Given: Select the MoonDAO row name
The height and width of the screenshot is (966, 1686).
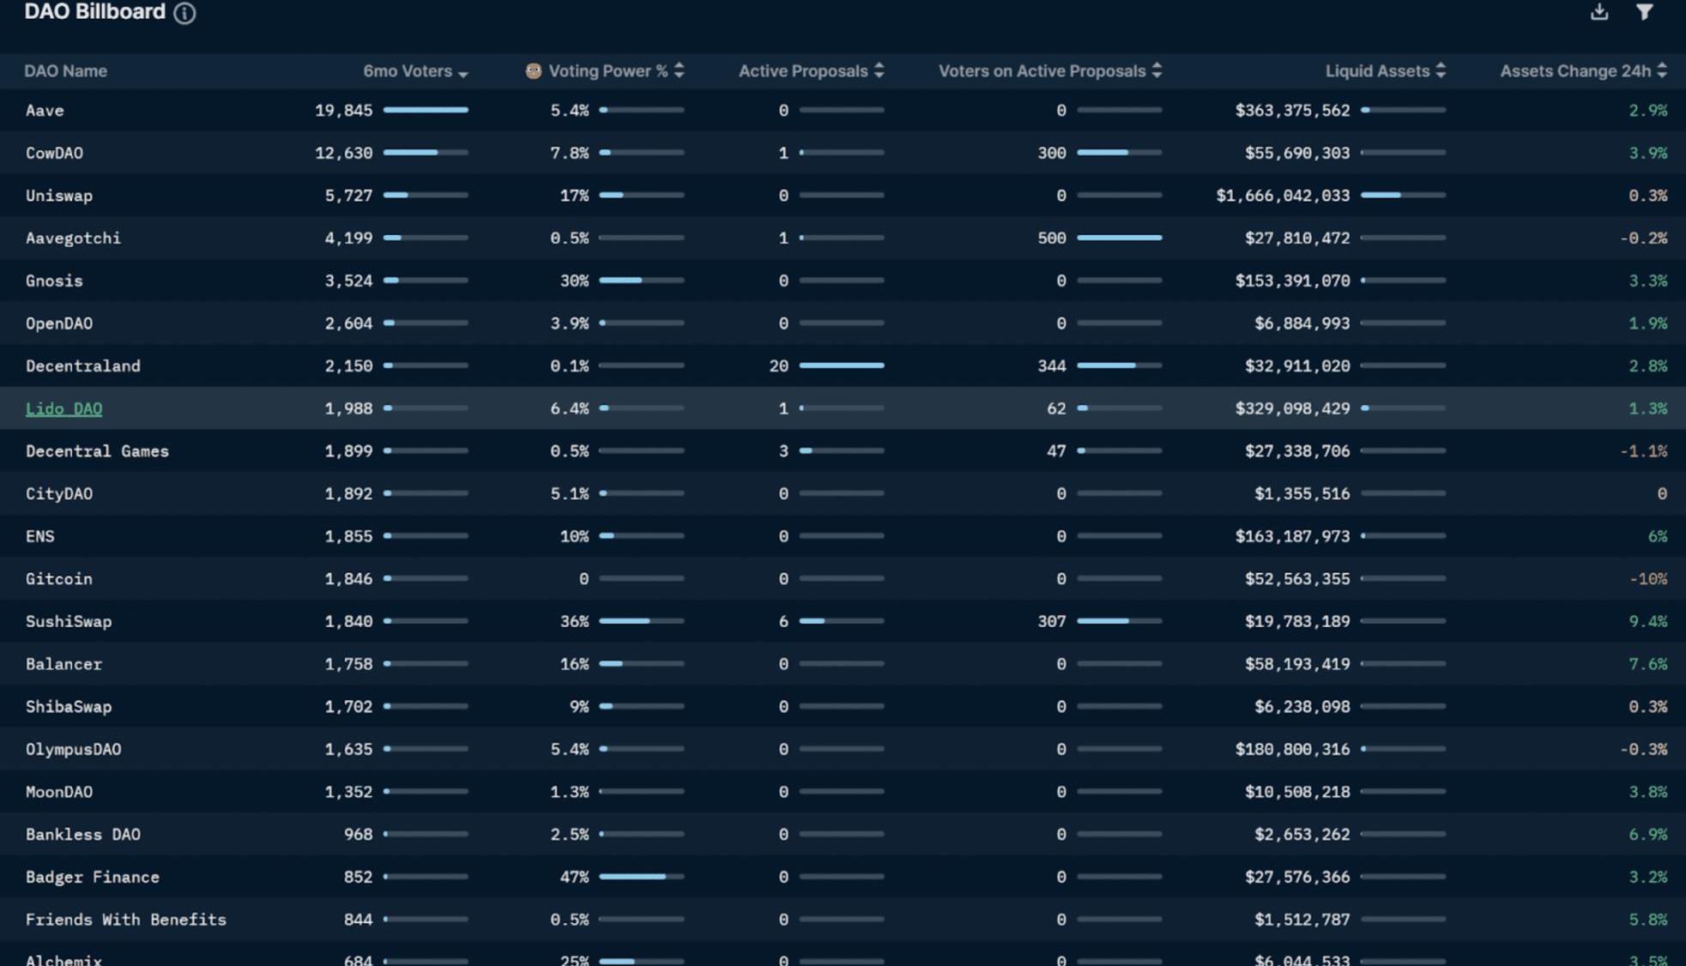Looking at the screenshot, I should point(59,792).
